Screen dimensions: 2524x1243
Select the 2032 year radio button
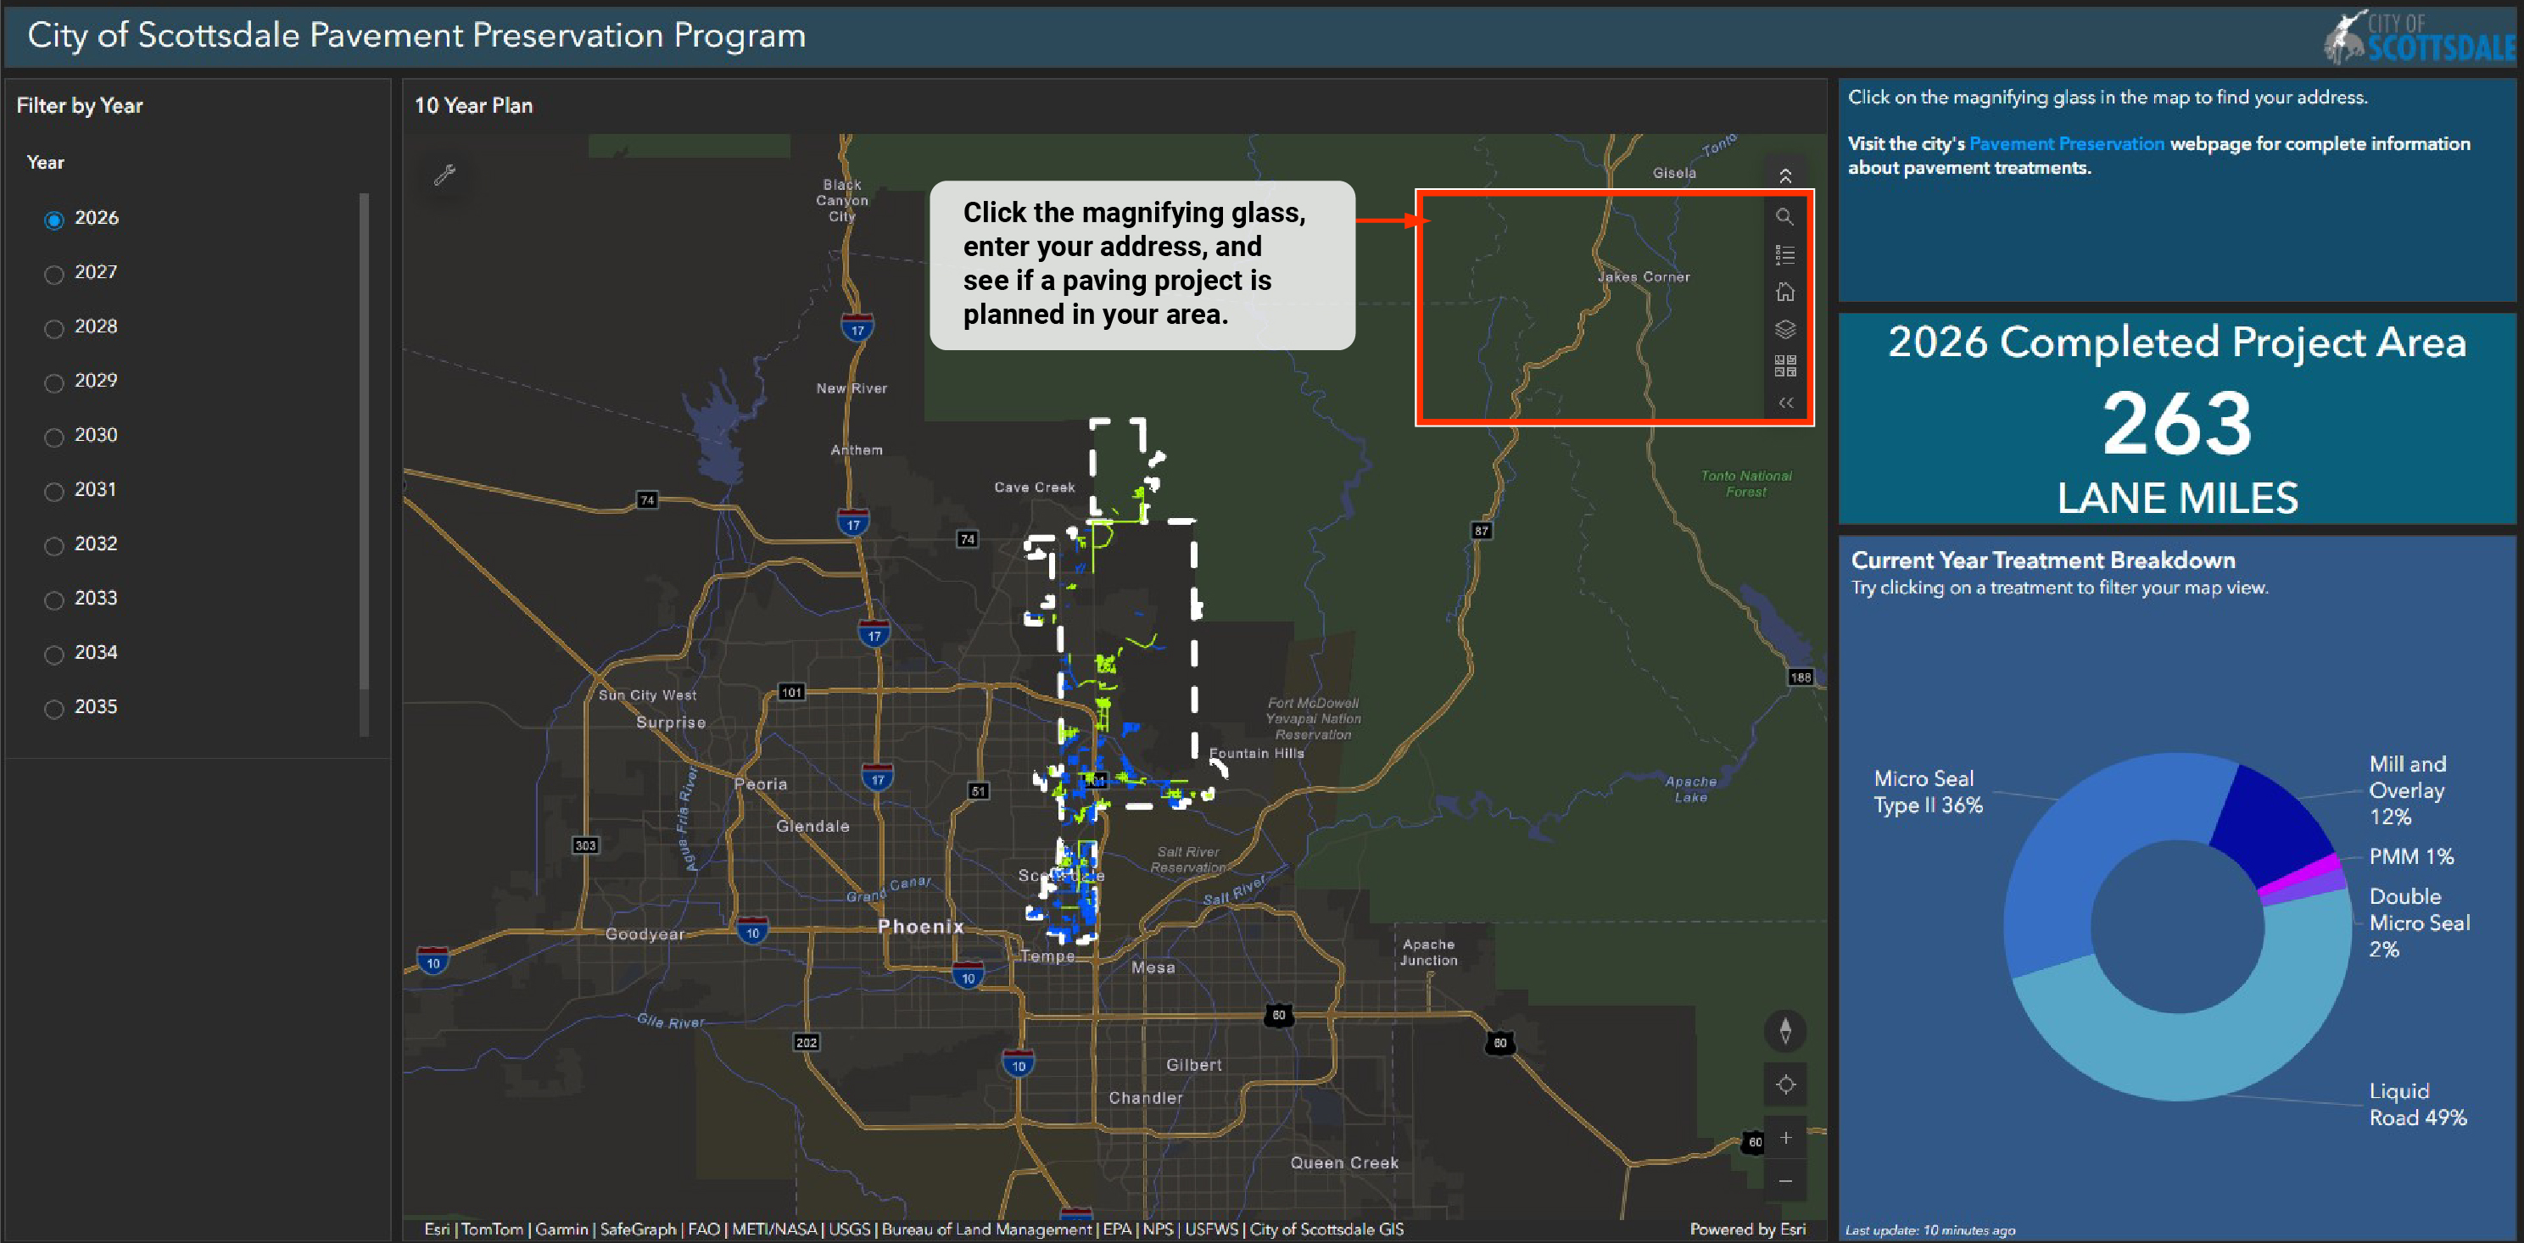[x=54, y=545]
